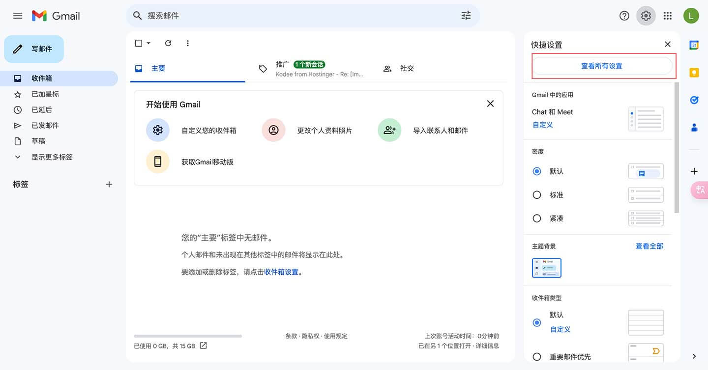Hide the side panel chevron arrow
The width and height of the screenshot is (708, 370).
pos(694,356)
